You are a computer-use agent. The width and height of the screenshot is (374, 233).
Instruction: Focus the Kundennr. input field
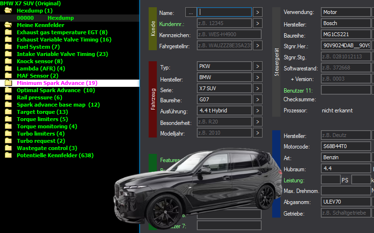[224, 23]
